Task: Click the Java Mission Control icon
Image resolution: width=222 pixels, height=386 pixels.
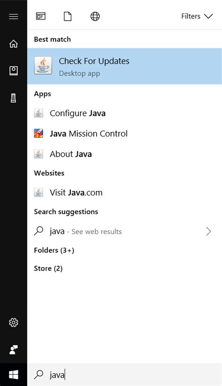Action: [38, 134]
